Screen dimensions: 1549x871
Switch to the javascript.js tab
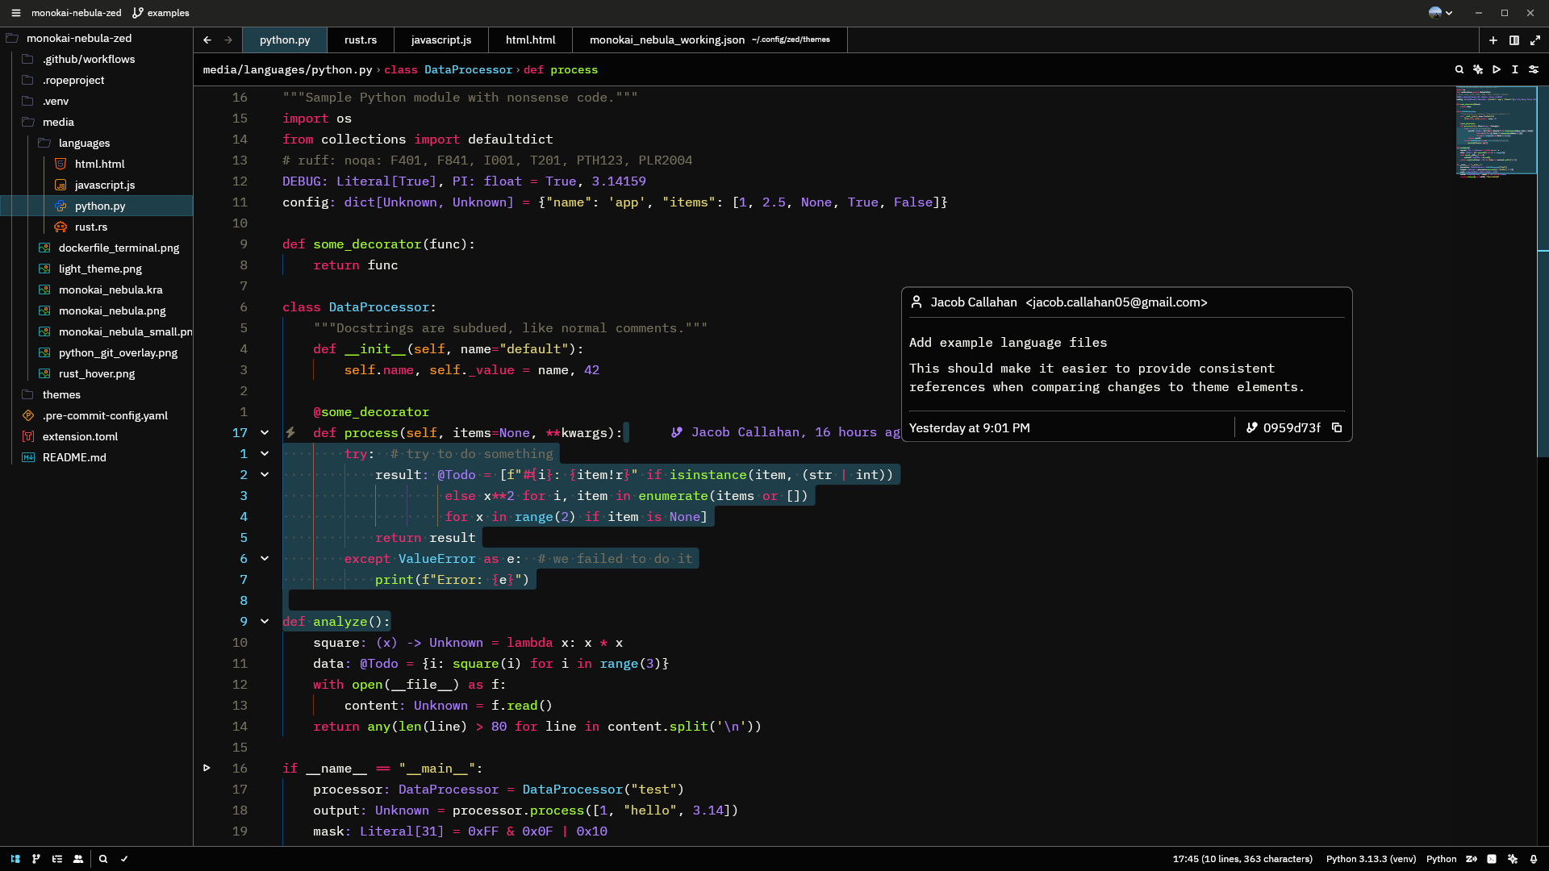[x=441, y=40]
